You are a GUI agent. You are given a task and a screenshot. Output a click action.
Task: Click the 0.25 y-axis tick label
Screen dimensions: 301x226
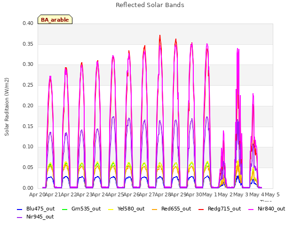(x=28, y=85)
